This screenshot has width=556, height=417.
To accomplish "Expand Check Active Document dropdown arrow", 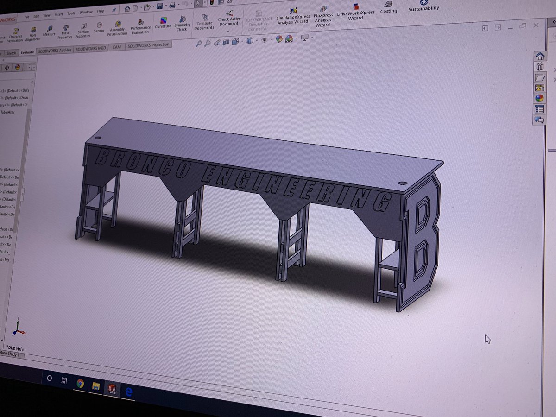I will click(228, 31).
